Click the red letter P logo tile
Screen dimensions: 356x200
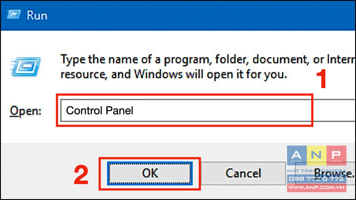tap(336, 155)
